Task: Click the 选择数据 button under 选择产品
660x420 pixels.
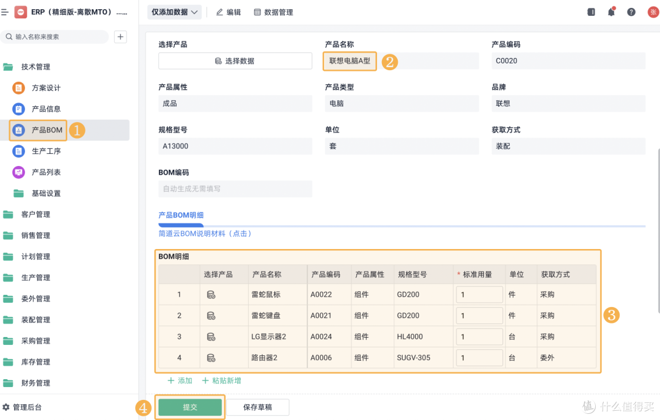Action: [x=235, y=61]
